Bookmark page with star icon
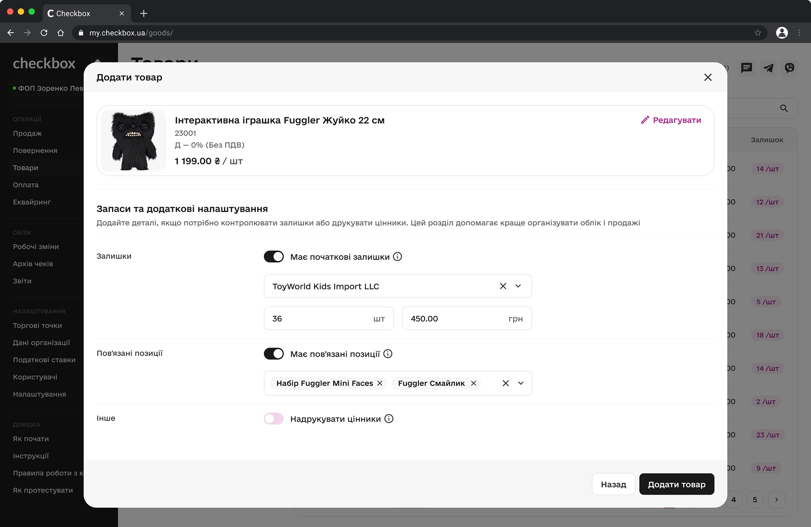 pos(758,33)
